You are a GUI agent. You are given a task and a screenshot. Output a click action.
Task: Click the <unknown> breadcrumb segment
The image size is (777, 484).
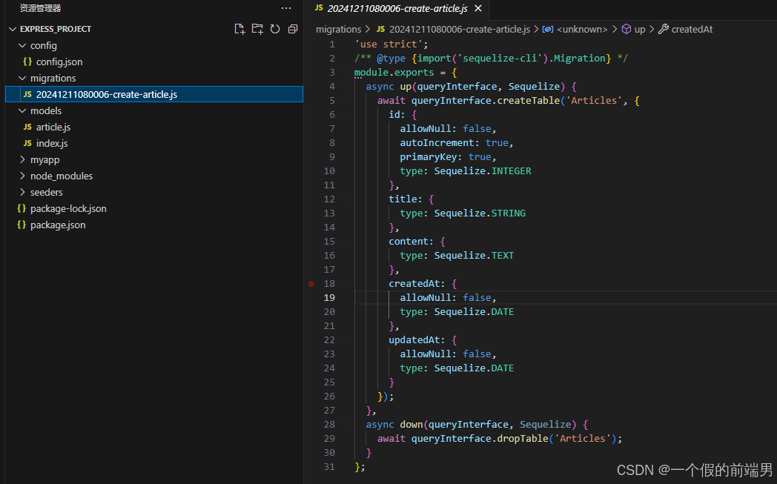tap(582, 29)
